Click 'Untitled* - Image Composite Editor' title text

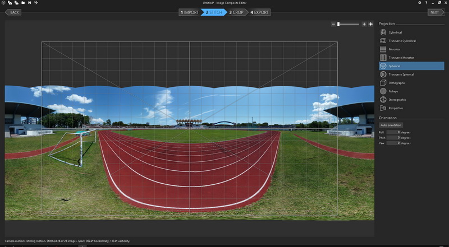(x=224, y=3)
